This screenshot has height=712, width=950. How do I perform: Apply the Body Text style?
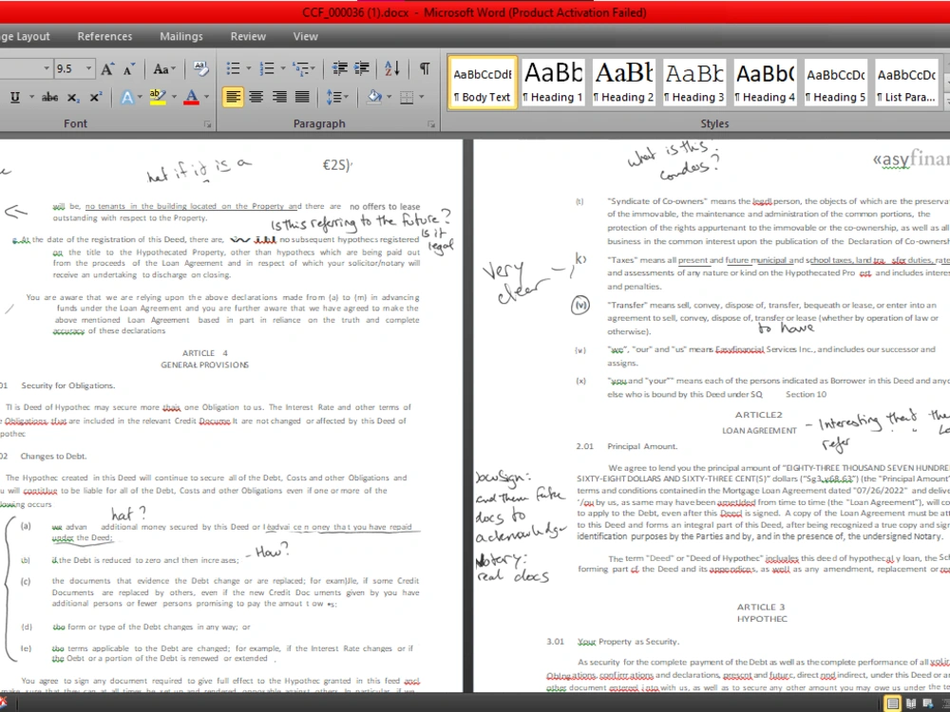[483, 83]
